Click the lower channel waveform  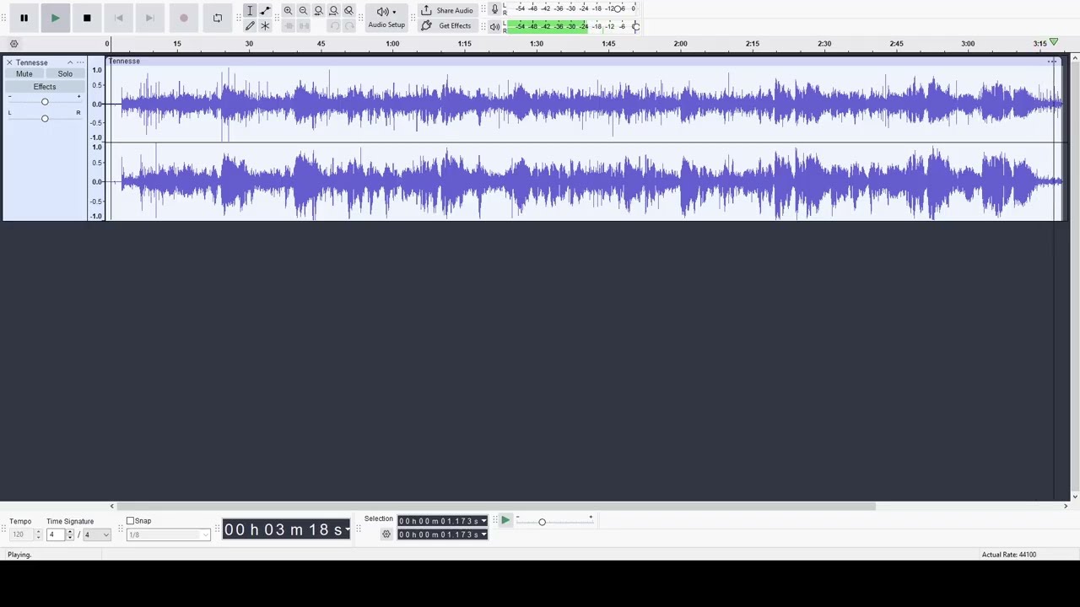point(582,181)
